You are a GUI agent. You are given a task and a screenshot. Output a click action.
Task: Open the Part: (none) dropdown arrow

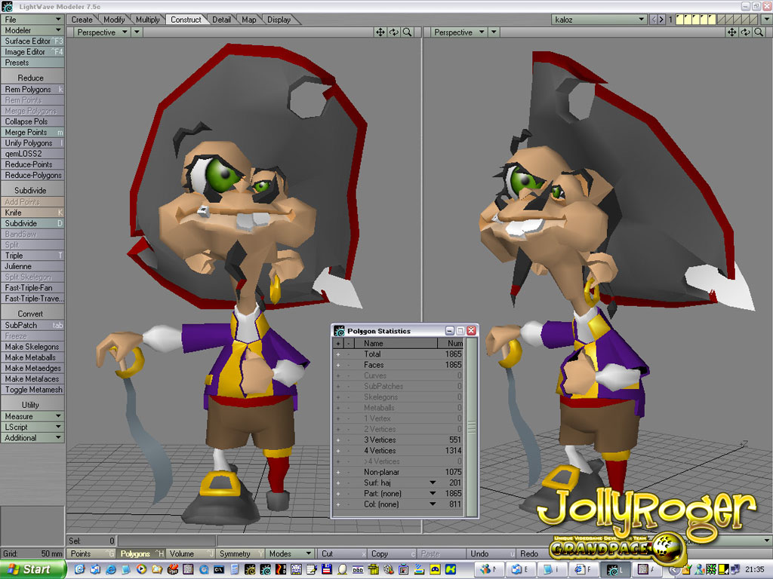click(x=433, y=493)
